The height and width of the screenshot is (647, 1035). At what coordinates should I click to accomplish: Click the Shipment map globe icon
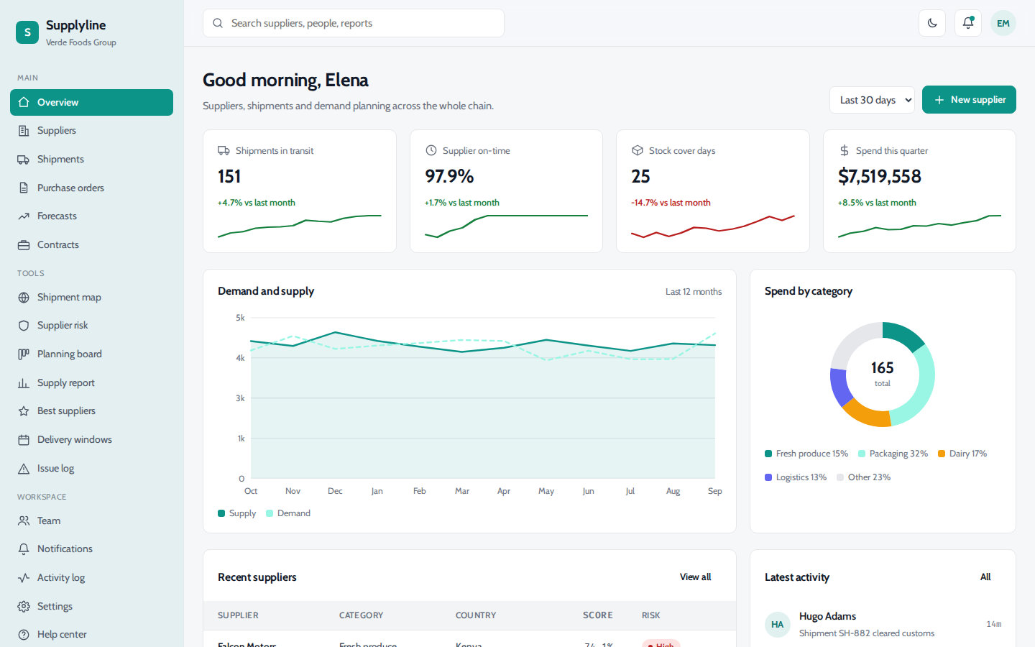24,298
